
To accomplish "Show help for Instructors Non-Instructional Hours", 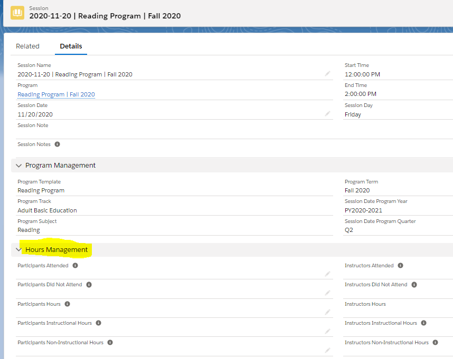I will pyautogui.click(x=435, y=343).
